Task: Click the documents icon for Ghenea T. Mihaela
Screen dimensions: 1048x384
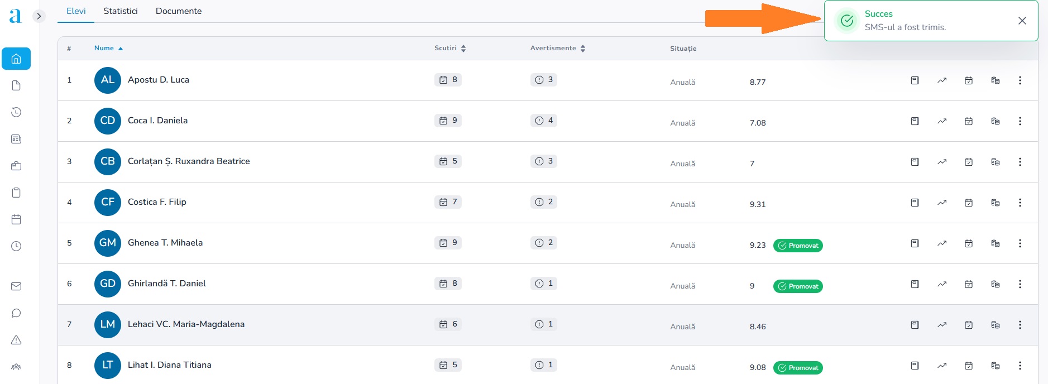Action: pyautogui.click(x=995, y=243)
